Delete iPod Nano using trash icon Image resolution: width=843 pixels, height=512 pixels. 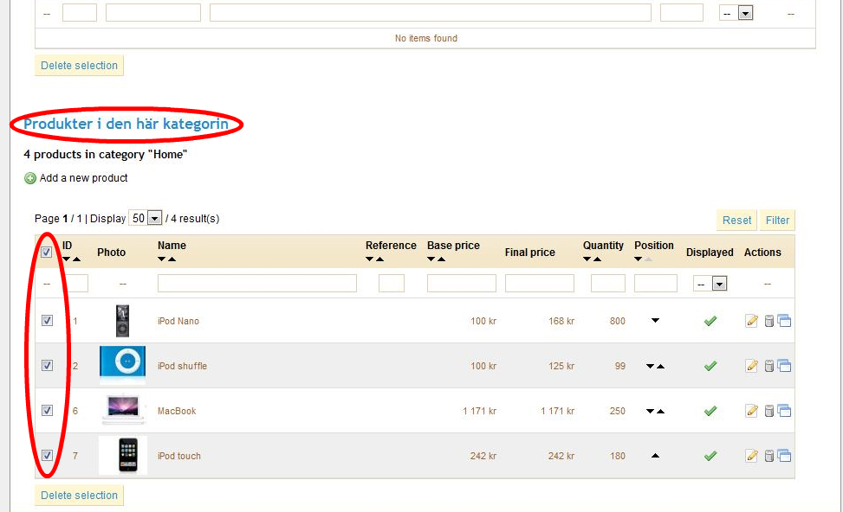pos(769,321)
